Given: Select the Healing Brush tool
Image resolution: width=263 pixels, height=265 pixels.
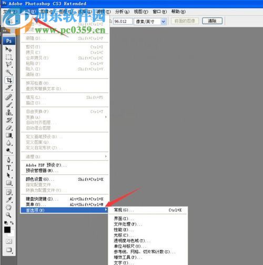Looking at the screenshot, I should [x=9, y=97].
